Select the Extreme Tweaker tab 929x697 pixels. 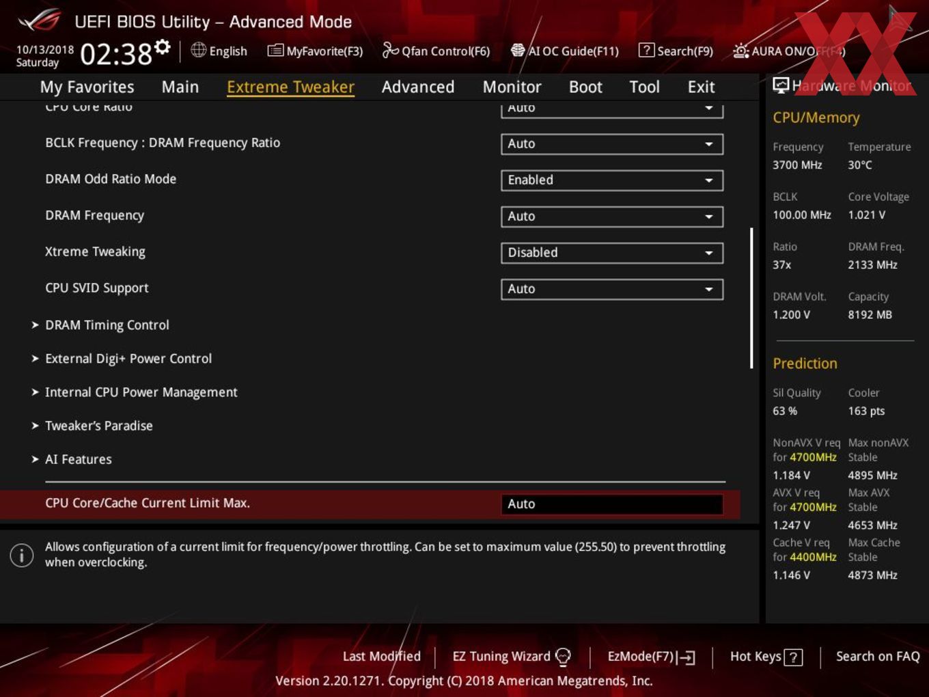[x=290, y=87]
